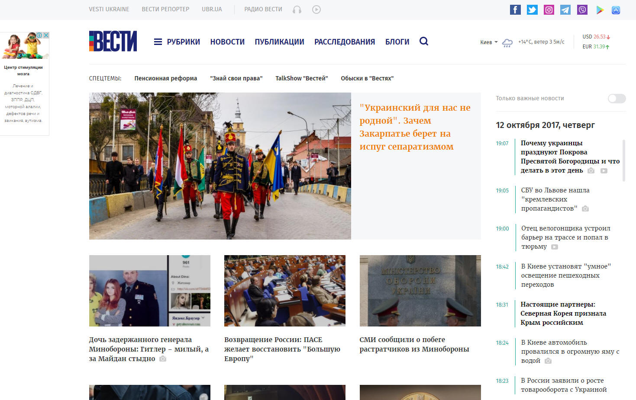The width and height of the screenshot is (636, 400).
Task: Click camera icon after Майдан стыдно headline
Action: click(163, 359)
